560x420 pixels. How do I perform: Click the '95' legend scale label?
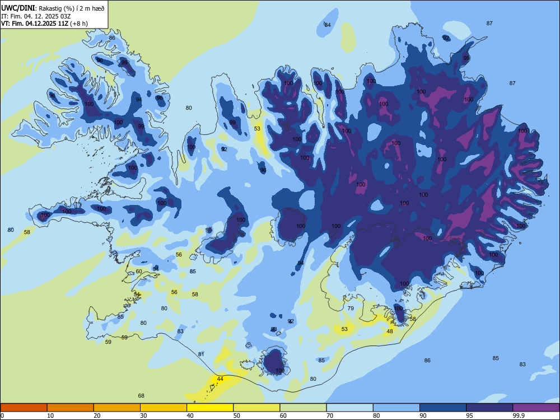pos(470,416)
